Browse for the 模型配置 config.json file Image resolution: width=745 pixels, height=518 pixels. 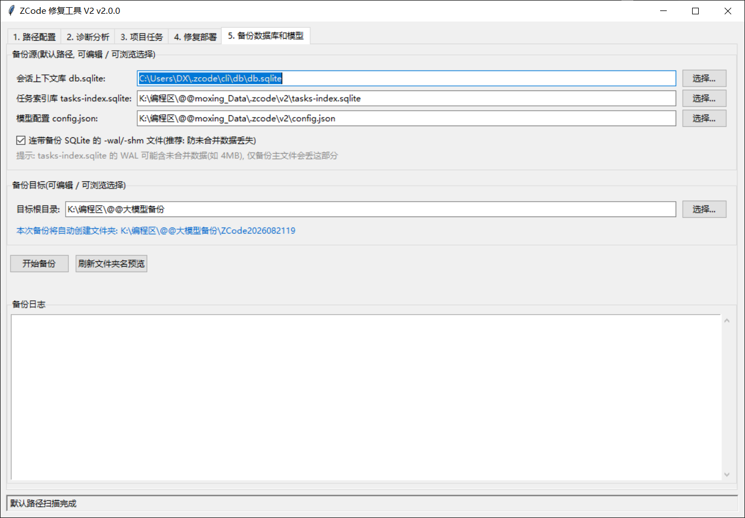tap(704, 118)
